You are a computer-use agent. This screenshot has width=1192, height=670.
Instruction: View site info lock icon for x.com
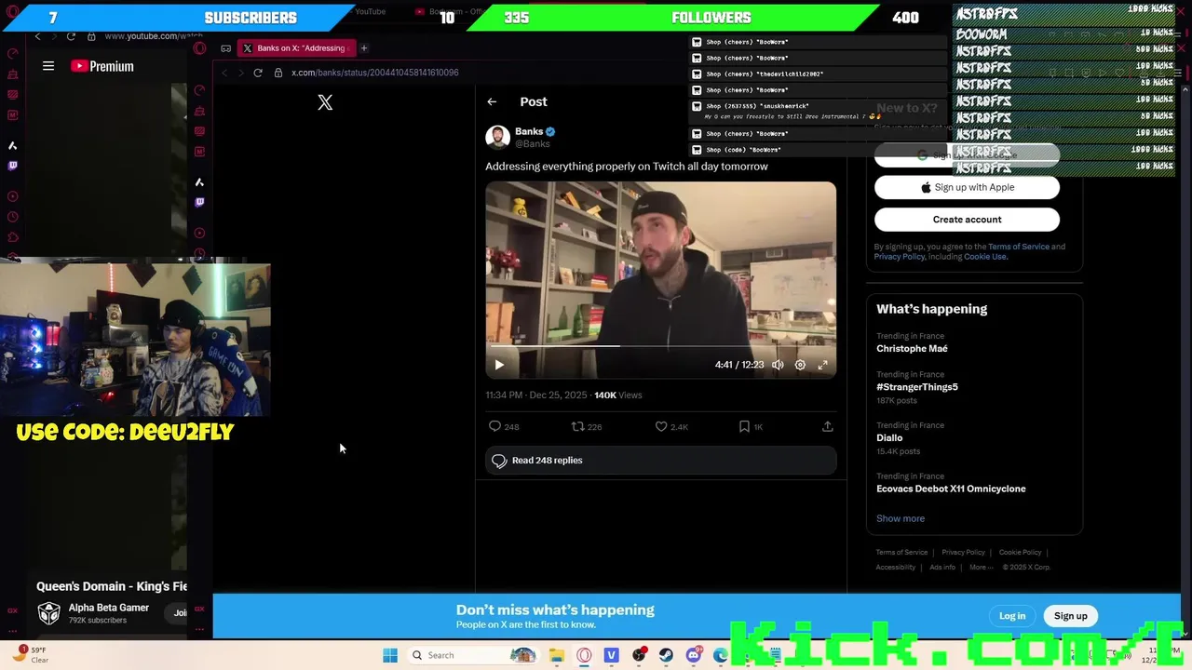(x=278, y=73)
